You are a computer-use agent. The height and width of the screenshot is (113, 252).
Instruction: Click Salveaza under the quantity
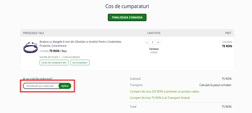click(154, 49)
